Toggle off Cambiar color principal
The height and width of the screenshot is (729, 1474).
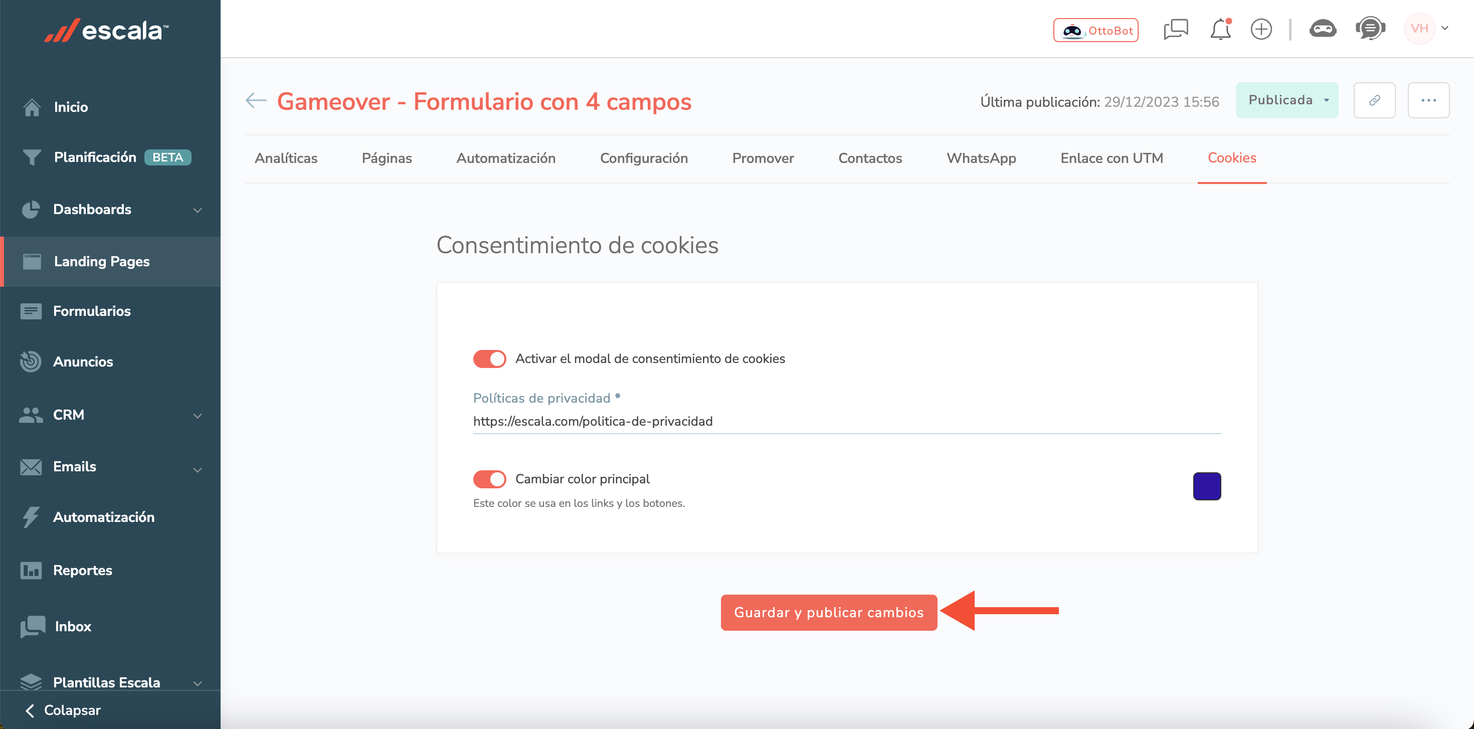click(489, 479)
